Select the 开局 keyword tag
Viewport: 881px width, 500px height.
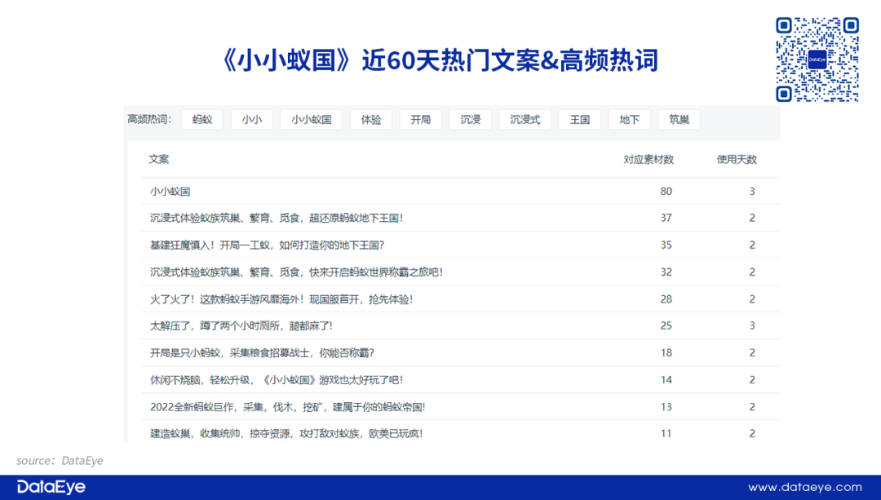point(420,120)
